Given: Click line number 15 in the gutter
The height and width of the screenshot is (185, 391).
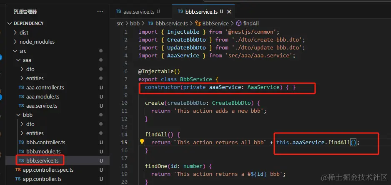Looking at the screenshot, I should tap(124, 142).
